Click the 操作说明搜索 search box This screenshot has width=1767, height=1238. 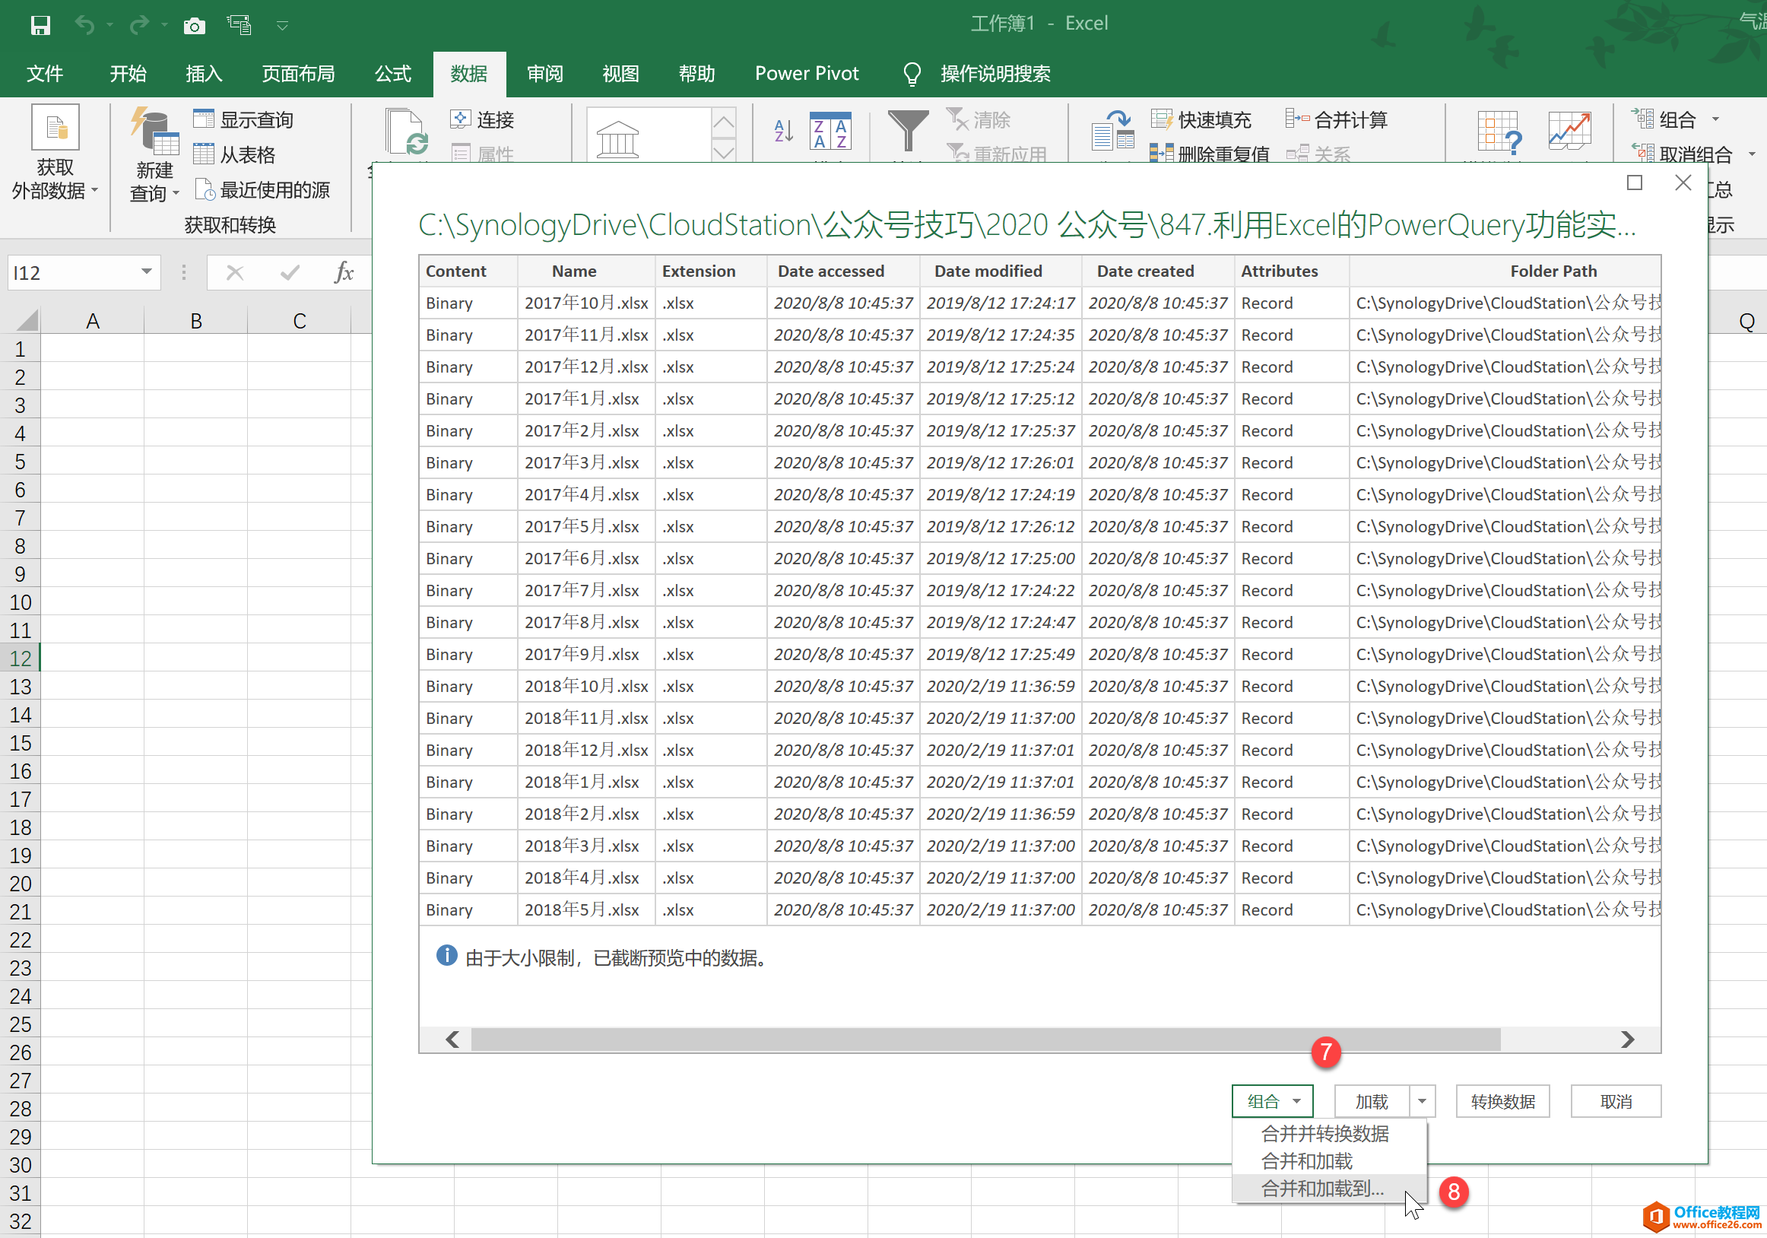[995, 73]
